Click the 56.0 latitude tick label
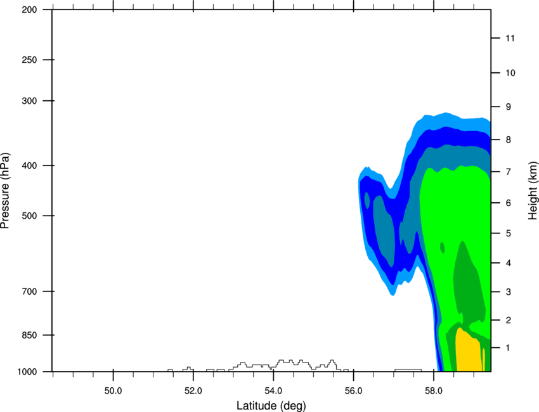 coord(353,391)
